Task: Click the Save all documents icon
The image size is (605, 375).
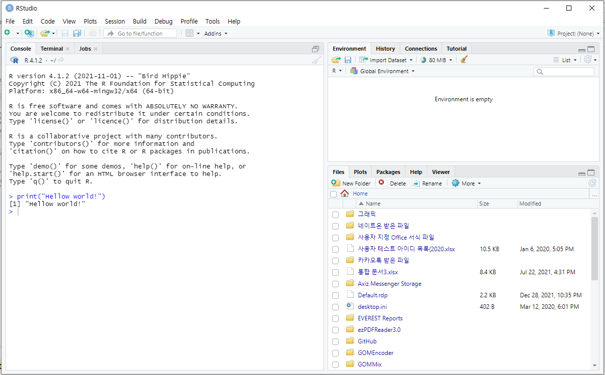Action: coord(77,33)
